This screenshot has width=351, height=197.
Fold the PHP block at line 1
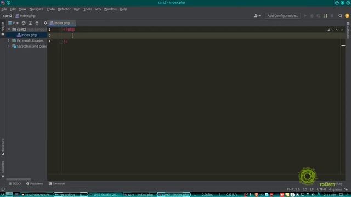pos(61,30)
